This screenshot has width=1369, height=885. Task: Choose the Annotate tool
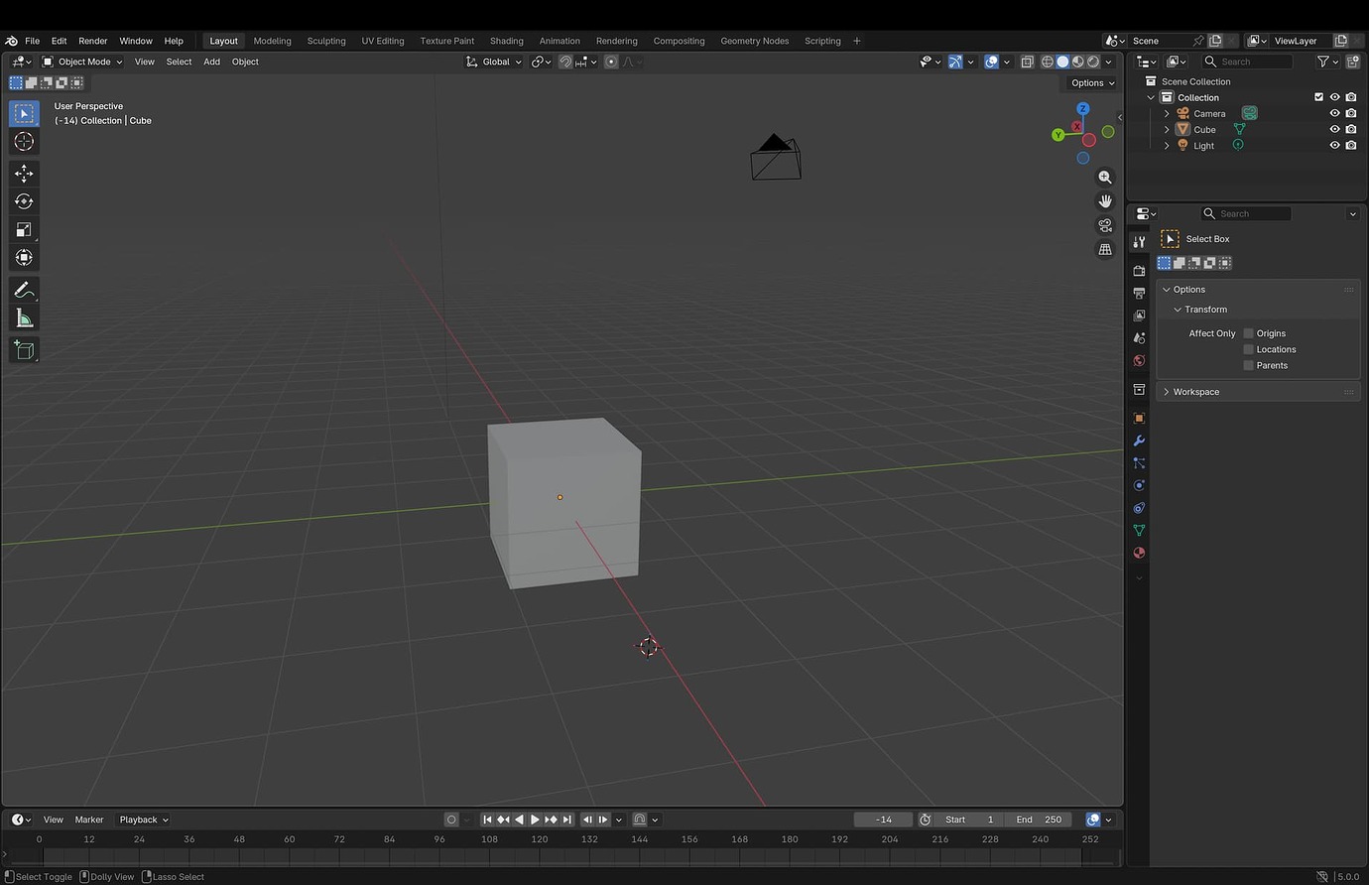coord(24,290)
